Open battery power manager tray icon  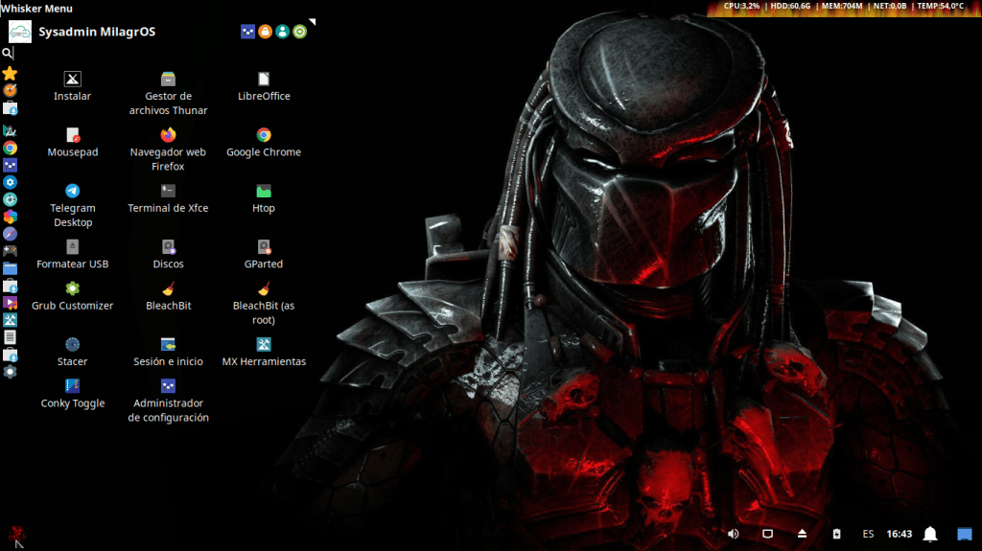[835, 534]
